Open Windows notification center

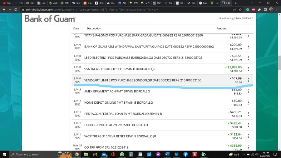click(x=275, y=154)
